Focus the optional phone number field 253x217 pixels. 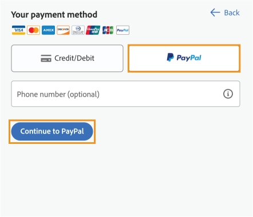(125, 94)
